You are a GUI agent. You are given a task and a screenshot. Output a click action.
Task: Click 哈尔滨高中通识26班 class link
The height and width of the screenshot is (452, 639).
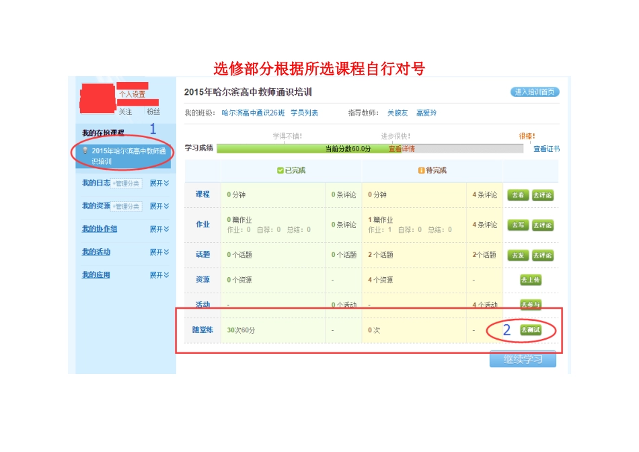[253, 113]
